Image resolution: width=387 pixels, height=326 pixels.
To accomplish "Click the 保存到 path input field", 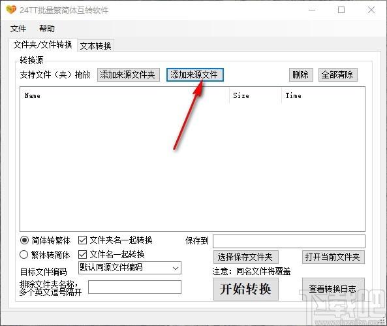I will pos(288,241).
